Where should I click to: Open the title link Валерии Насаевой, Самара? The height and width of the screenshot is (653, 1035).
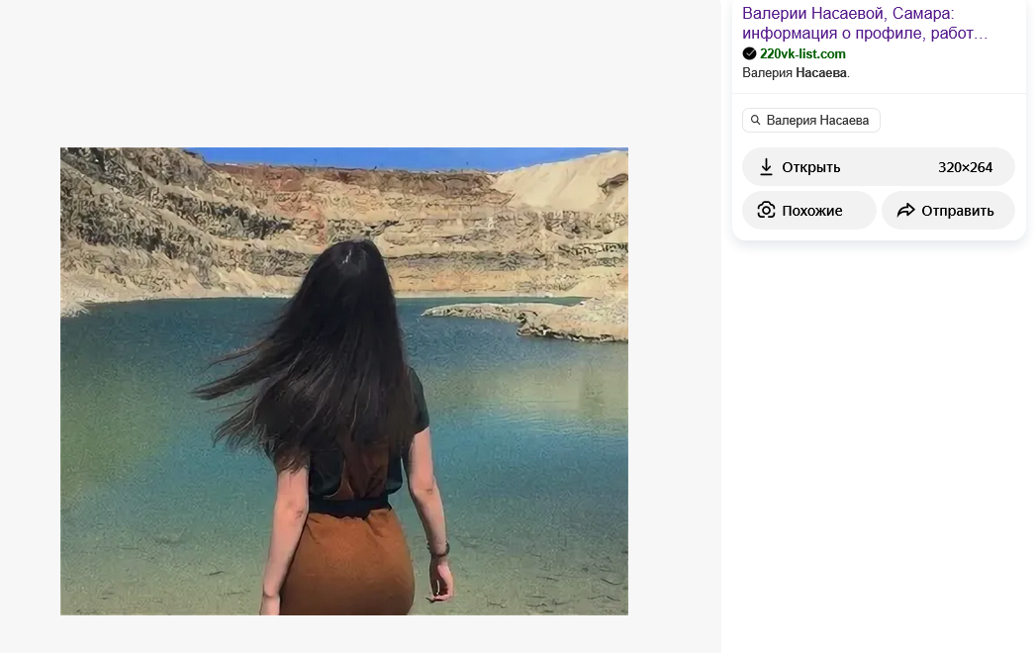point(848,13)
